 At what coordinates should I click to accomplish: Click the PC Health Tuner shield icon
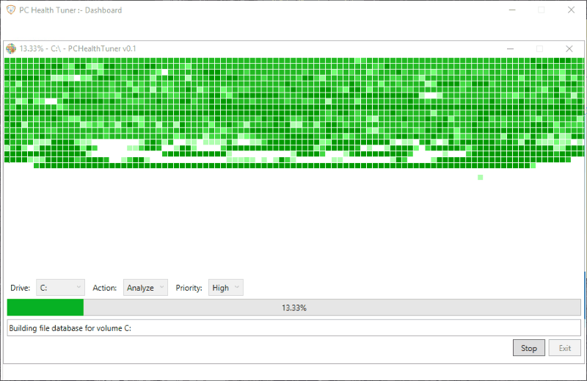click(11, 10)
